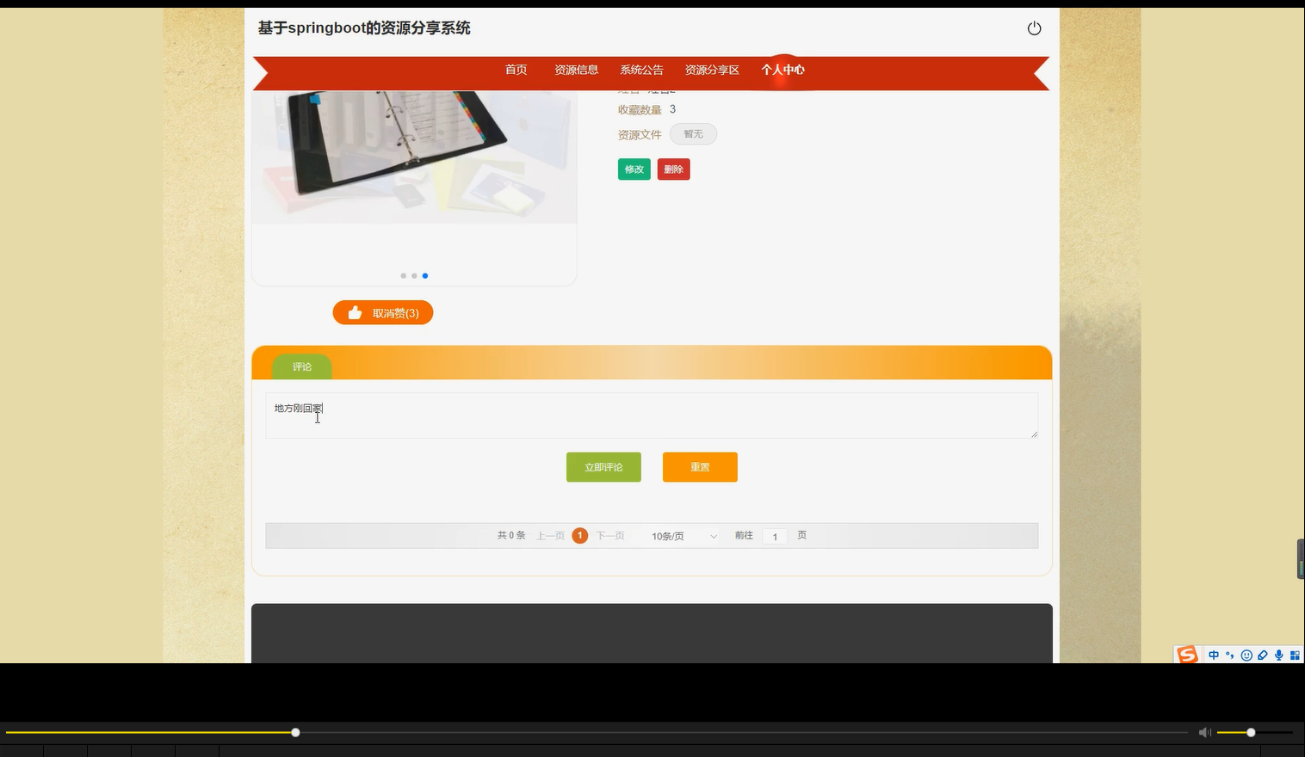Select the middle carousel indicator dot
Screen dimensions: 1305x757
tap(414, 275)
